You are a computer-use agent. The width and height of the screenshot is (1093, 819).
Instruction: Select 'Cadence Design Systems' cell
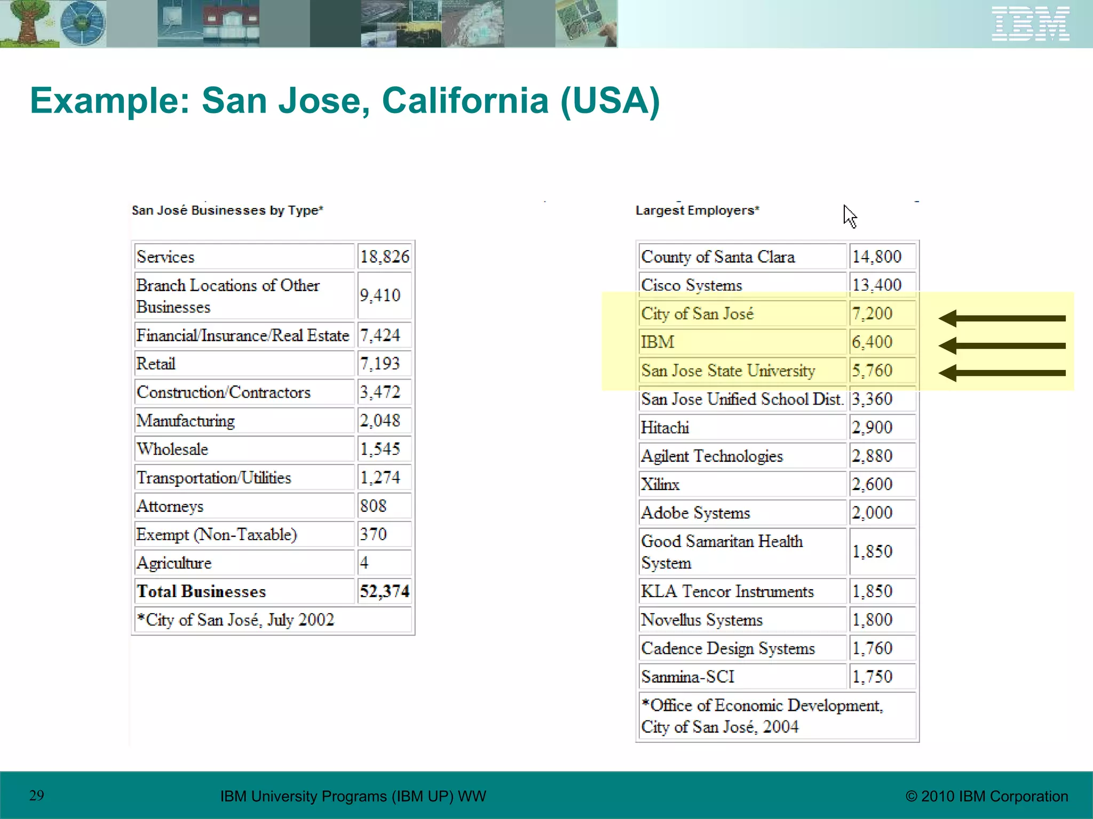coord(743,648)
